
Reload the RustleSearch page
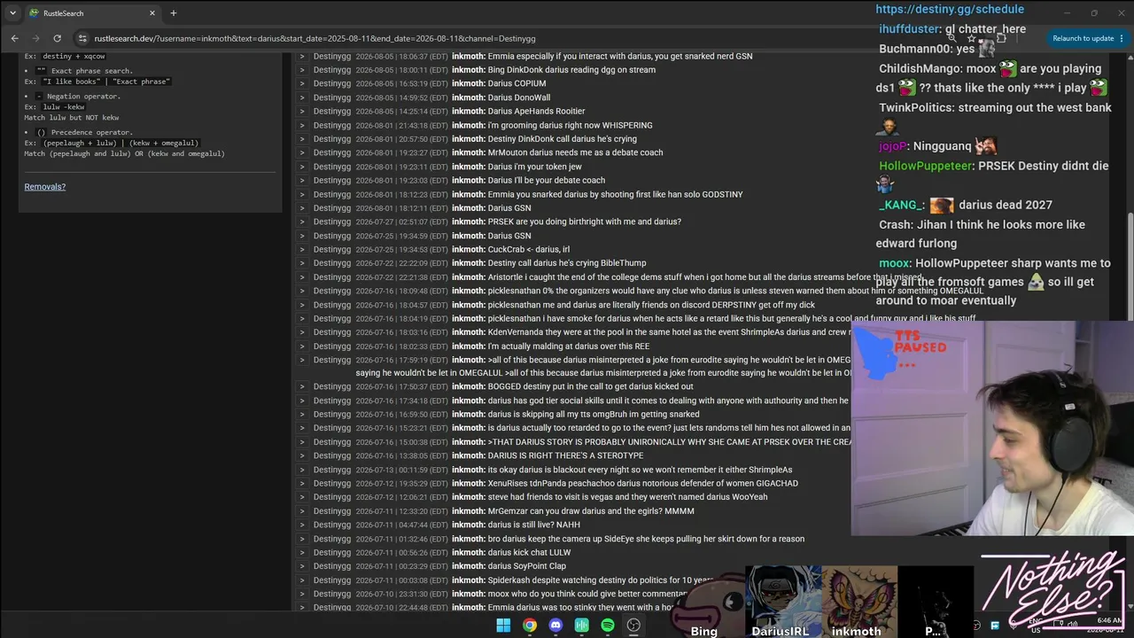pos(57,38)
